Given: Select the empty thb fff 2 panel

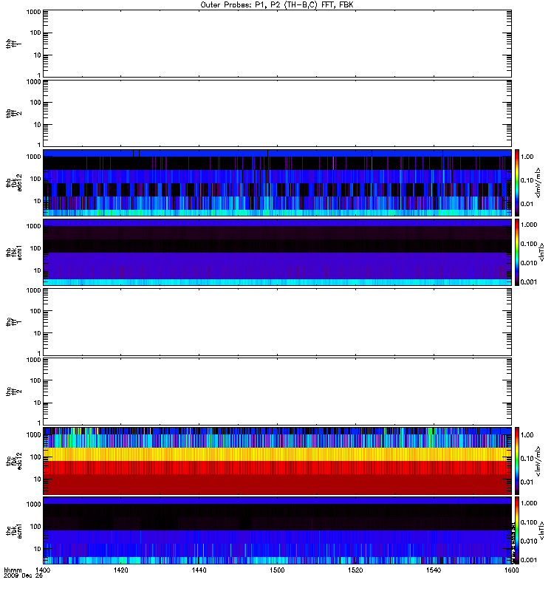Looking at the screenshot, I should [x=277, y=113].
